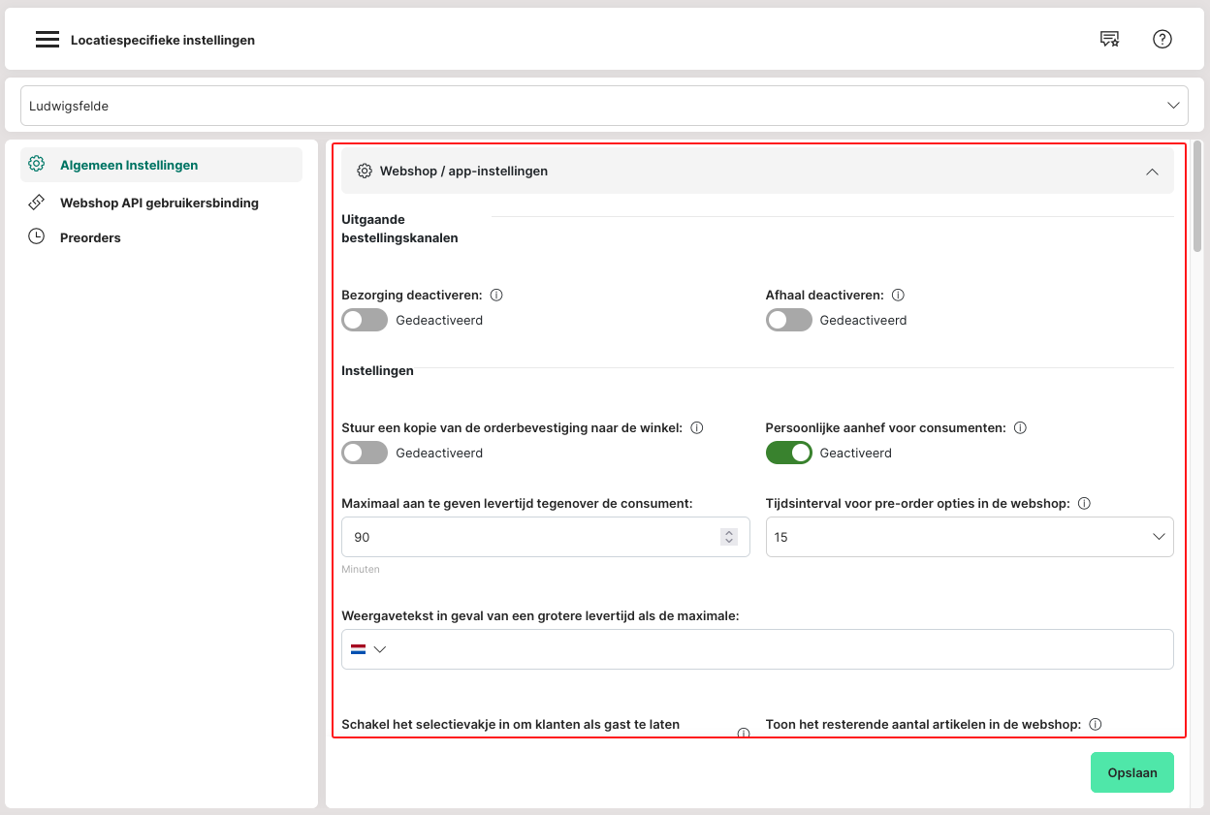Go to Webshop API gebruikersbinding
Image resolution: width=1210 pixels, height=815 pixels.
159,203
